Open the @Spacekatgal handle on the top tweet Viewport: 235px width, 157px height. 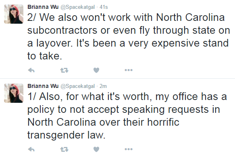[77, 7]
